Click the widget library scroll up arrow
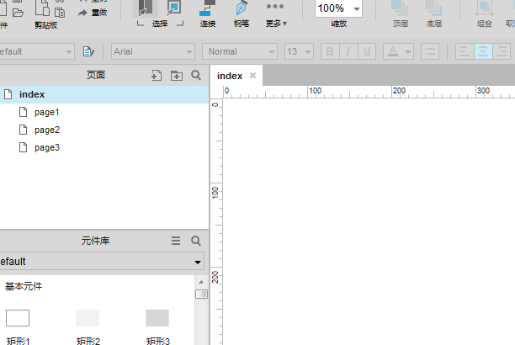Image resolution: width=515 pixels, height=345 pixels. (201, 282)
